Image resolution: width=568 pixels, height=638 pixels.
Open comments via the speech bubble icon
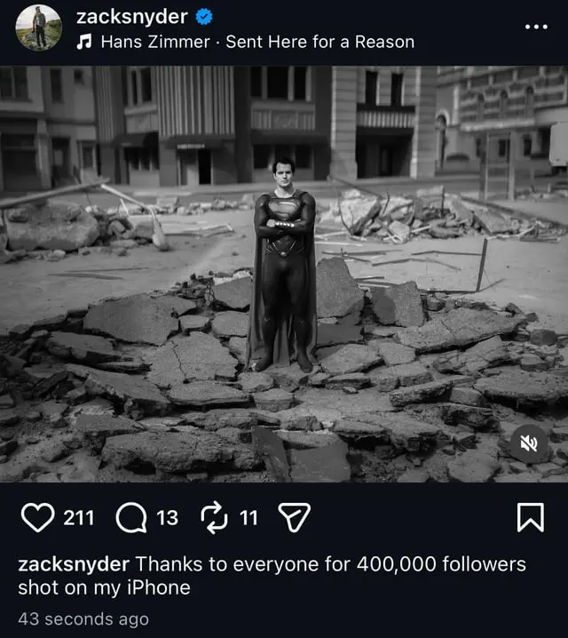coord(130,517)
